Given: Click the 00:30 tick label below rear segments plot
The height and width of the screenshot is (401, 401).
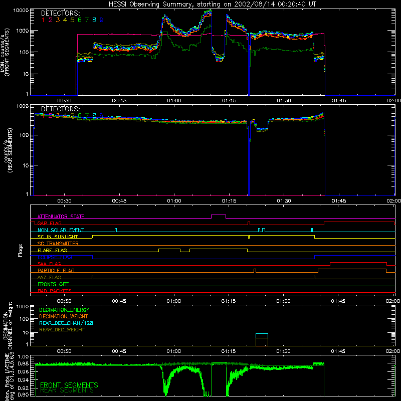Looking at the screenshot, I should pos(64,201).
